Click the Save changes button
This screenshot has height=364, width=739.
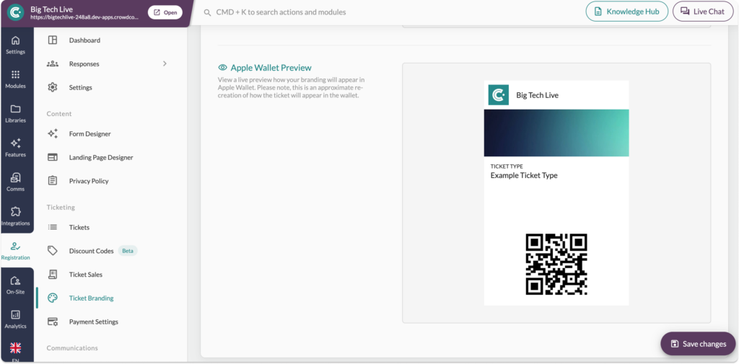click(698, 344)
